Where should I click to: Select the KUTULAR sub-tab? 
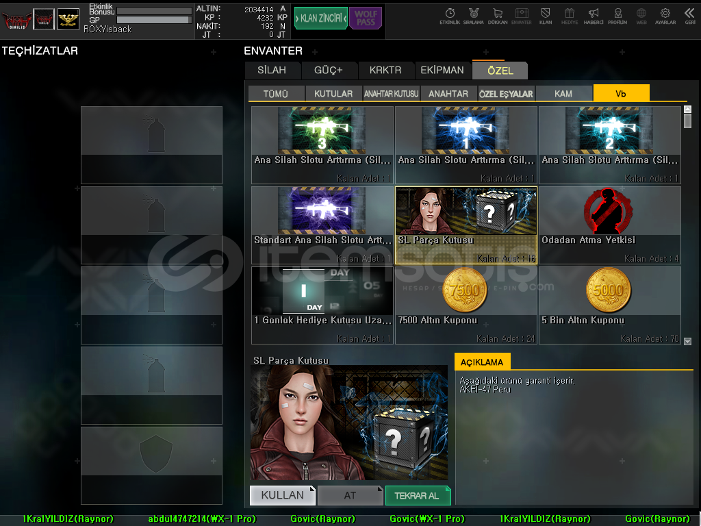tap(333, 93)
